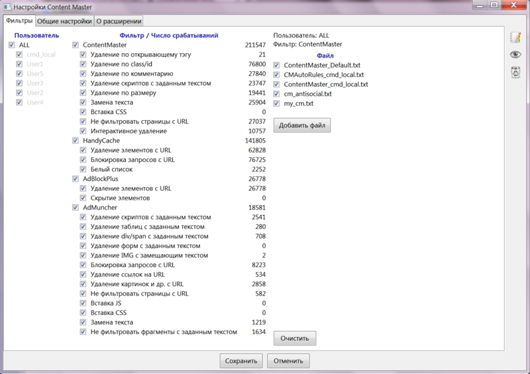Disable the 'Белый список' filter checkbox
This screenshot has width=530, height=374.
coord(83,169)
